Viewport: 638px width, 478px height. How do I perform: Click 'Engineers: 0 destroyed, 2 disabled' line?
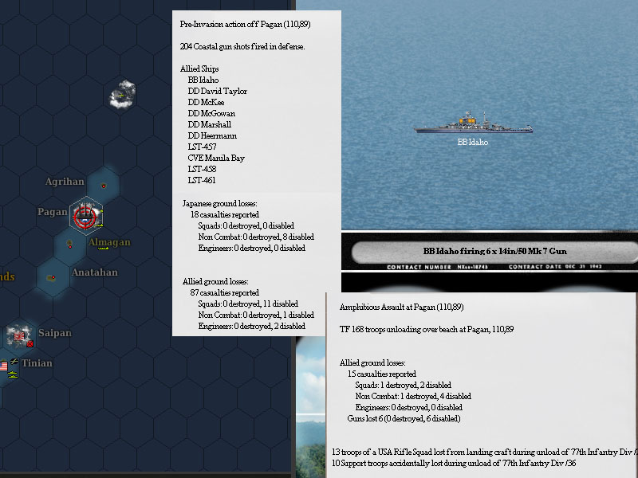coord(252,327)
